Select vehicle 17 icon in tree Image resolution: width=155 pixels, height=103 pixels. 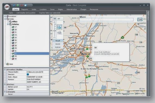click(13, 27)
